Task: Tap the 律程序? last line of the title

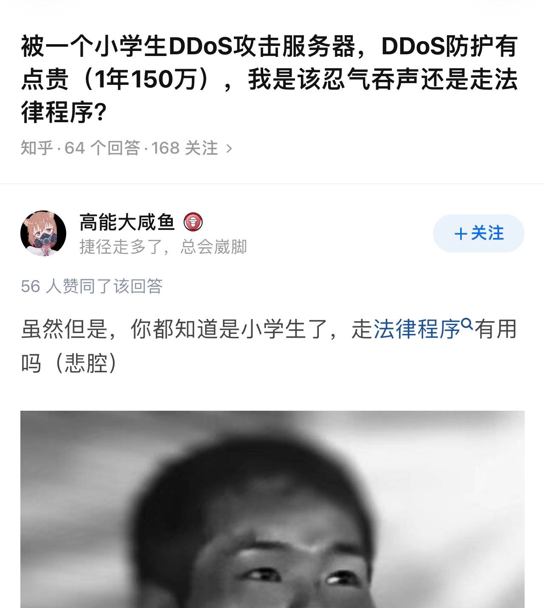Action: tap(63, 113)
